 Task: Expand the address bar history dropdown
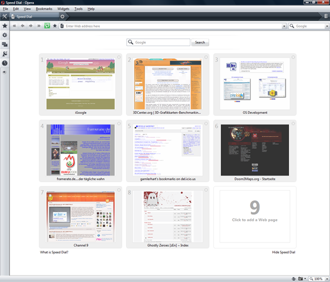(x=284, y=26)
